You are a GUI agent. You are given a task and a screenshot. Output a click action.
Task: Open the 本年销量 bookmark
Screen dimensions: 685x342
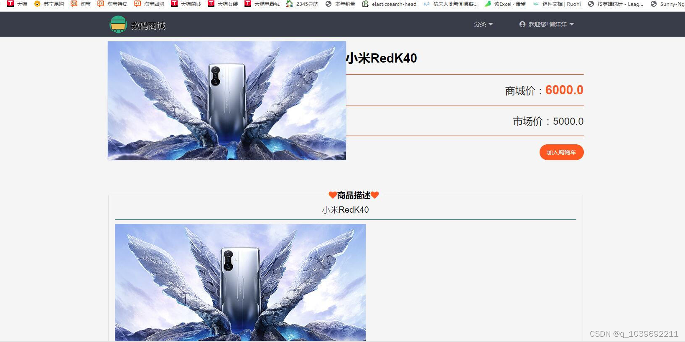coord(340,4)
